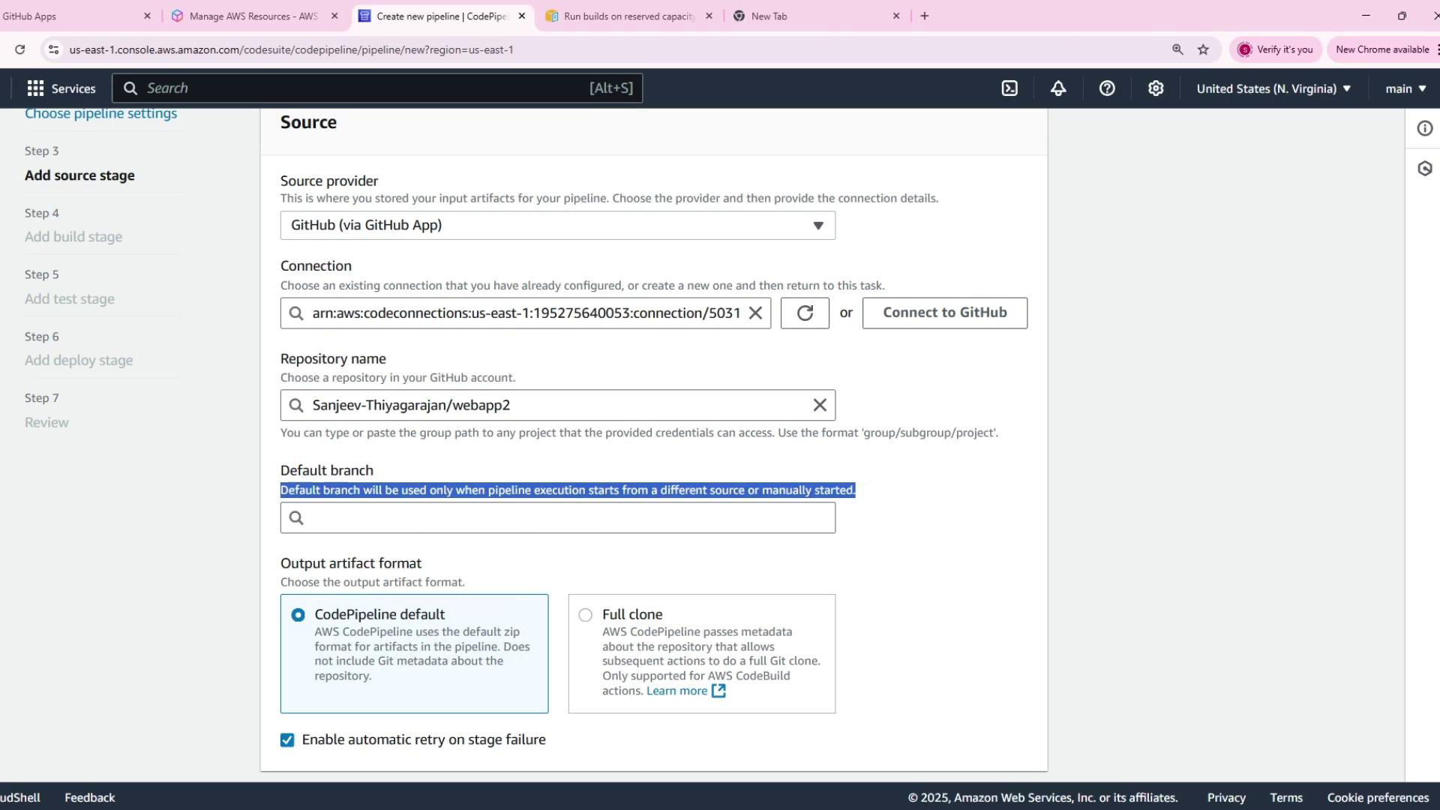The image size is (1440, 810).
Task: Open the AWS settings gear
Action: pos(1156,88)
